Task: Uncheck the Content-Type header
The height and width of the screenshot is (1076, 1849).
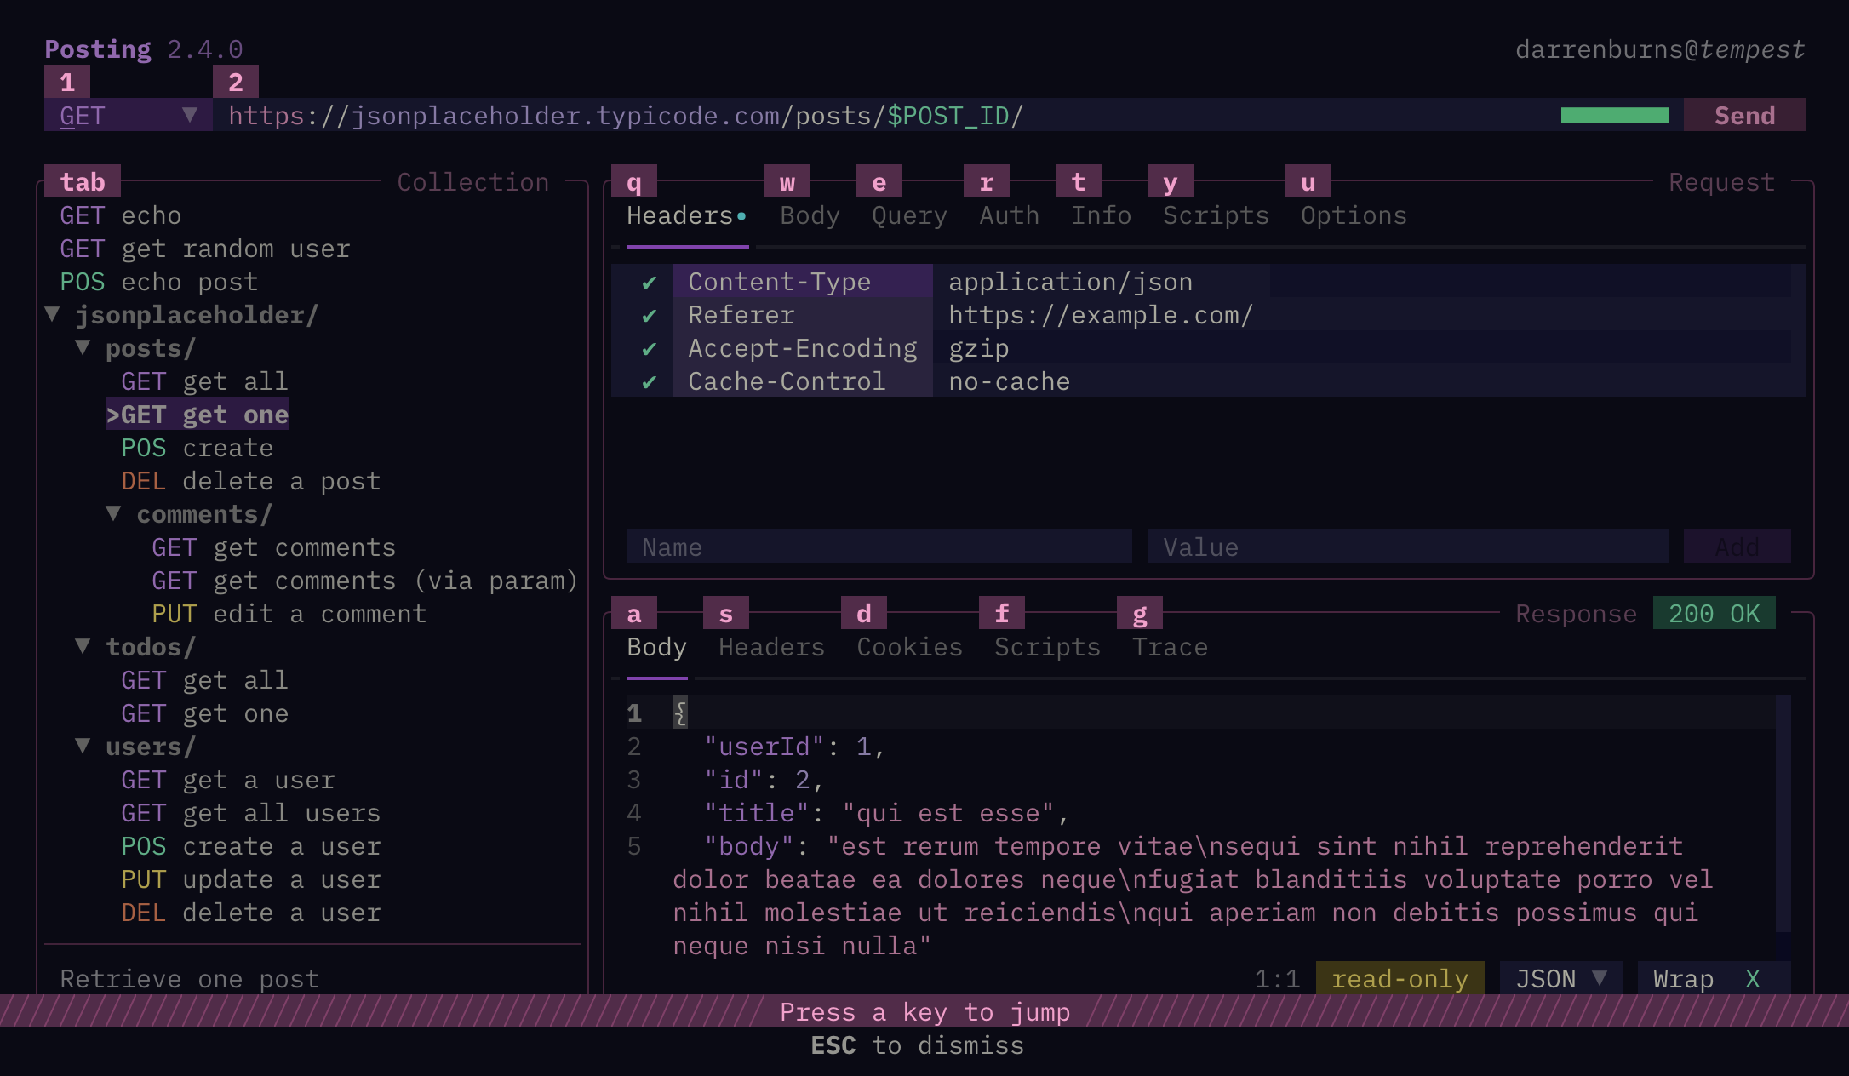Action: coord(650,281)
